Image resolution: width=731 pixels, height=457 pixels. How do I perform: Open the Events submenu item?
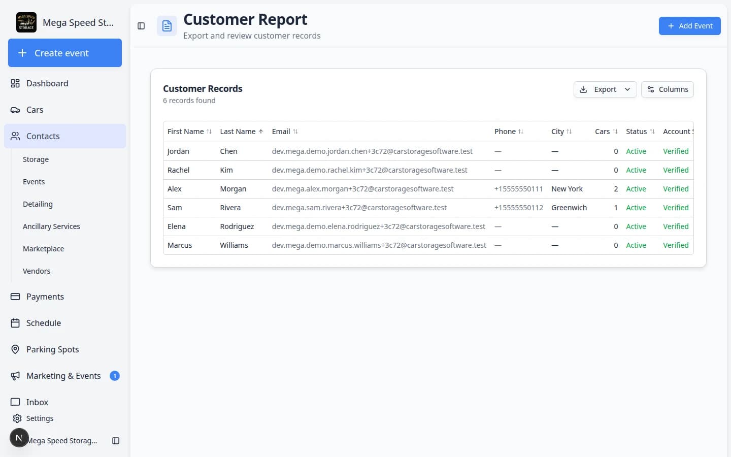tap(34, 182)
